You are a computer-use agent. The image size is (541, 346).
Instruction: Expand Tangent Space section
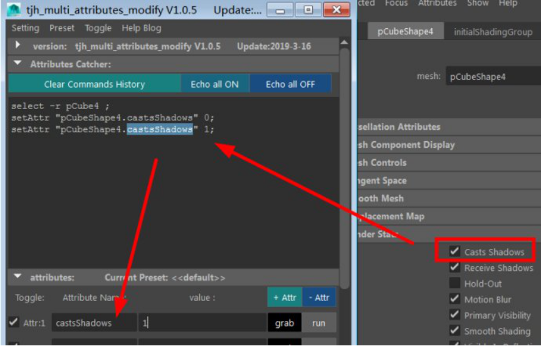click(x=449, y=181)
